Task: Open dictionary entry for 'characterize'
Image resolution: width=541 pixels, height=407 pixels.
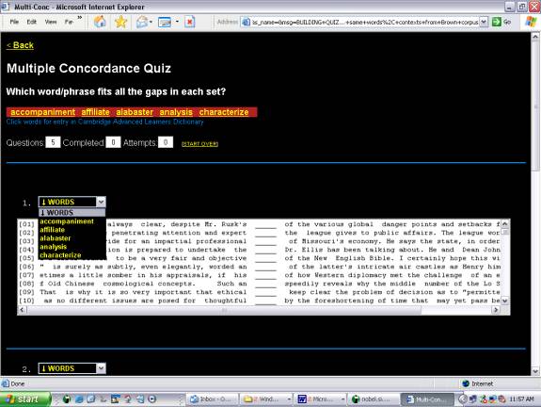Action: [x=224, y=112]
